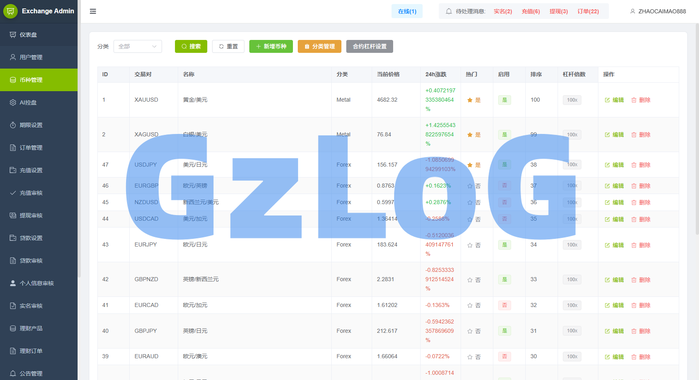Open the 仪表盘 dashboard menu

[39, 35]
